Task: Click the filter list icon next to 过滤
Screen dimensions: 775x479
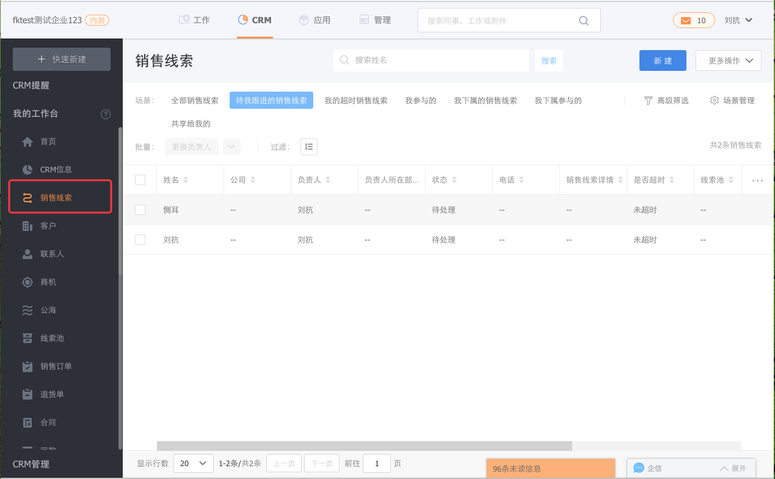Action: (x=309, y=147)
